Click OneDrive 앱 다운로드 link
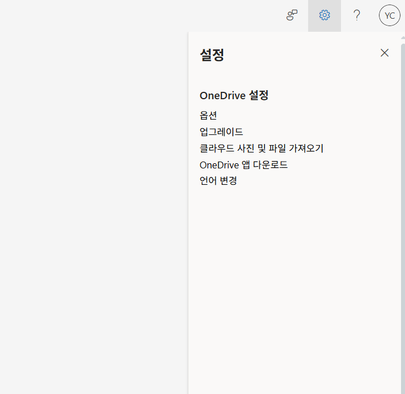The image size is (405, 394). [244, 164]
